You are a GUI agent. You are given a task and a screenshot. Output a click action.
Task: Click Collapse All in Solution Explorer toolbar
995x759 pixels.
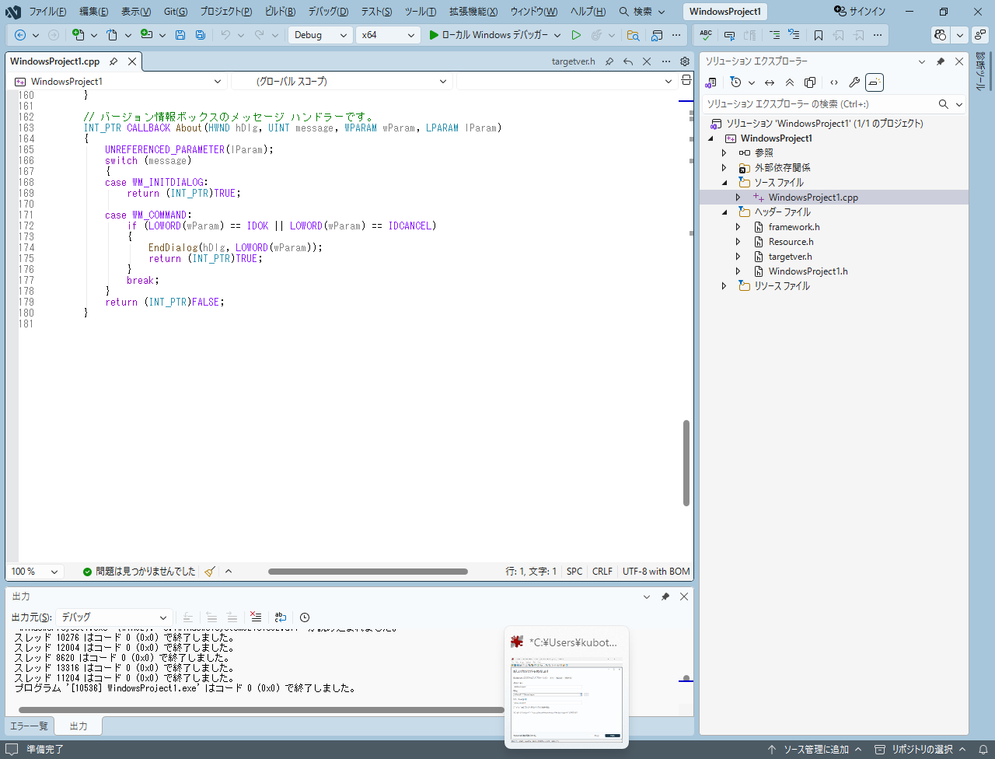790,82
